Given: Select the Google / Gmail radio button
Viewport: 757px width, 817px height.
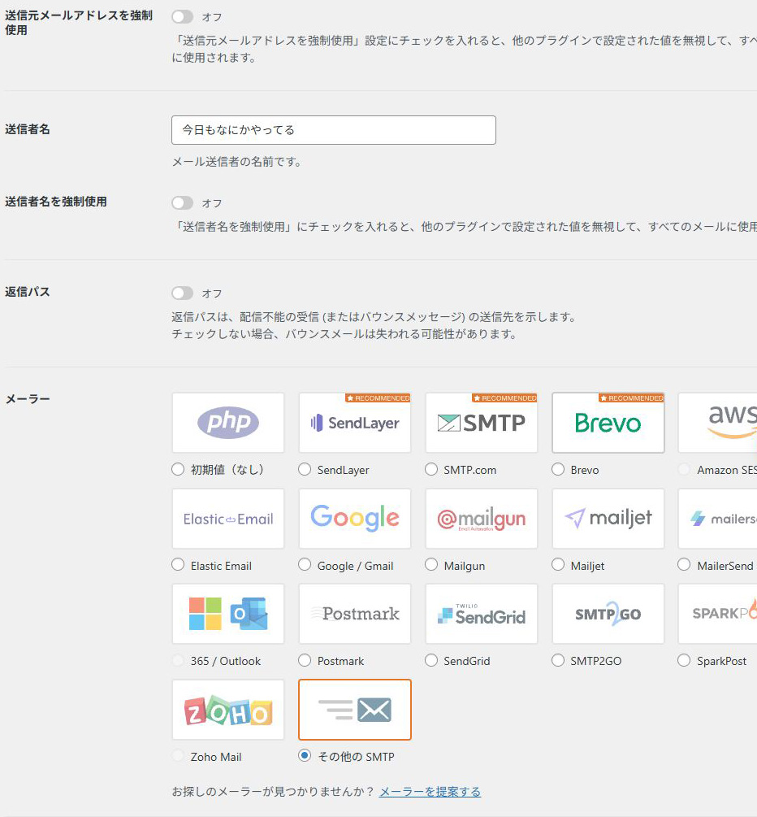Looking at the screenshot, I should tap(305, 565).
